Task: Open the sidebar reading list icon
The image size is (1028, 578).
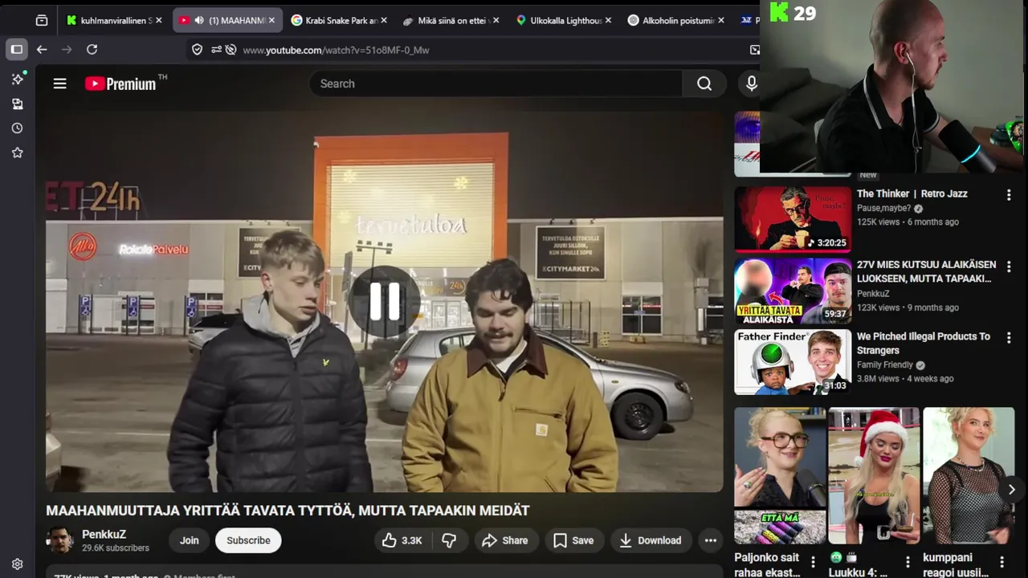Action: click(17, 104)
